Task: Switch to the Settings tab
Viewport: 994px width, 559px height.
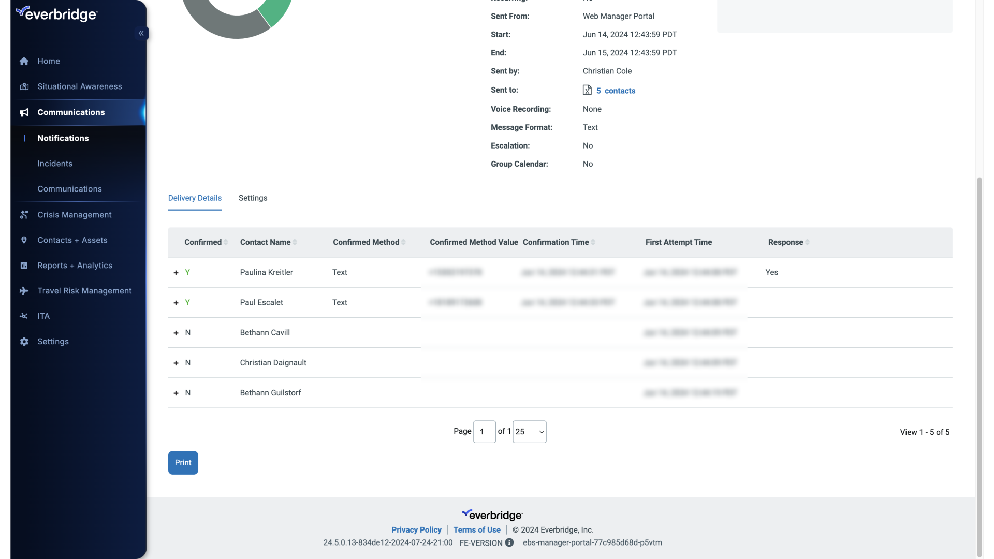Action: 253,198
